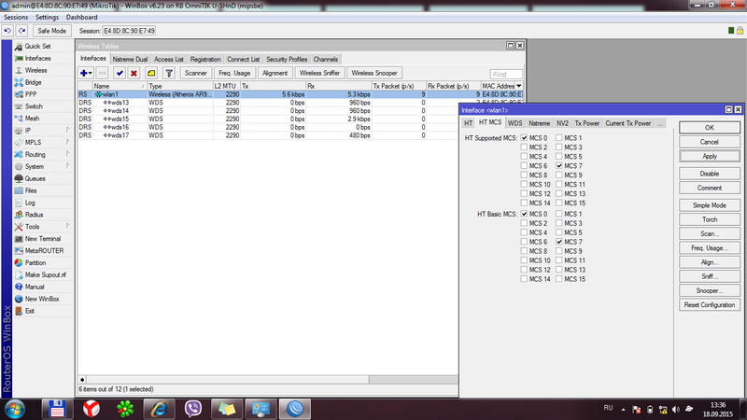
Task: Open add-interface dropdown arrow beside plus
Action: point(90,74)
